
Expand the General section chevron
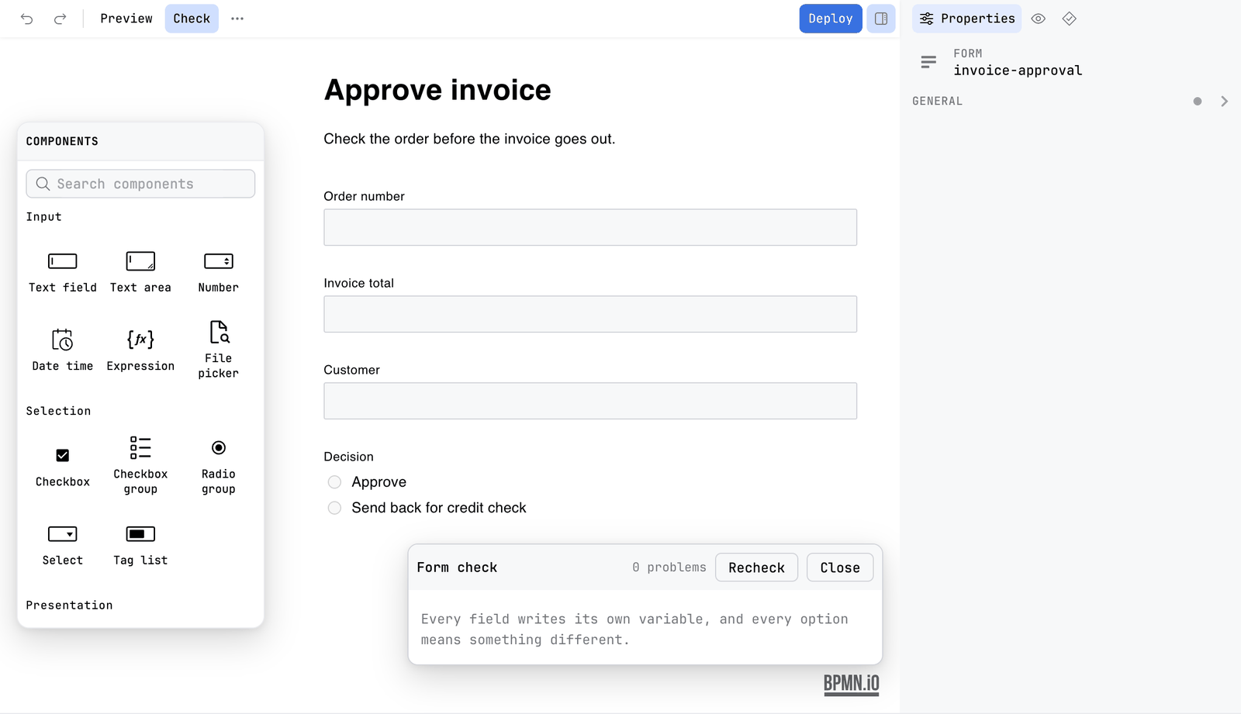(1224, 102)
